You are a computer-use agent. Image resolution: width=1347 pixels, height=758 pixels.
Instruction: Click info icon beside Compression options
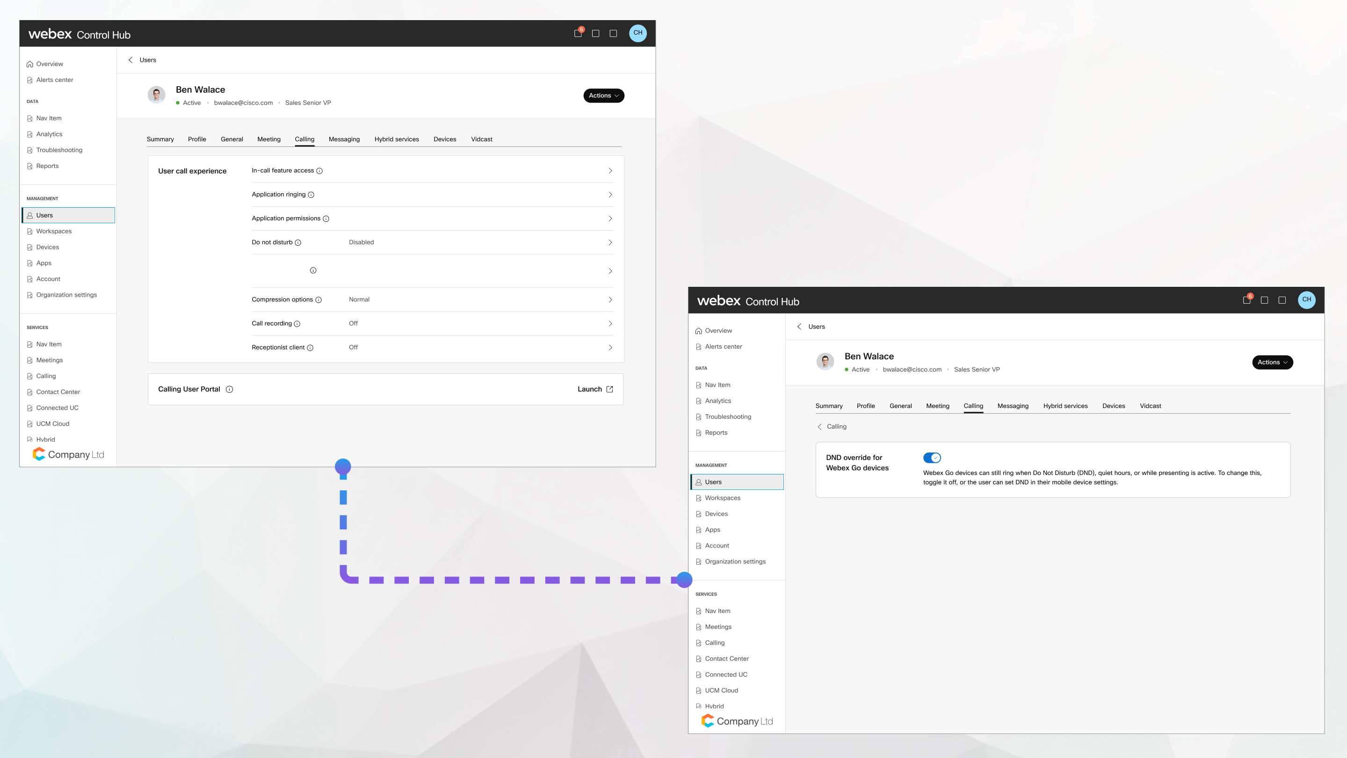tap(319, 300)
